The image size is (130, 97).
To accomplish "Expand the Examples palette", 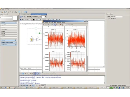I will click(x=9, y=40).
